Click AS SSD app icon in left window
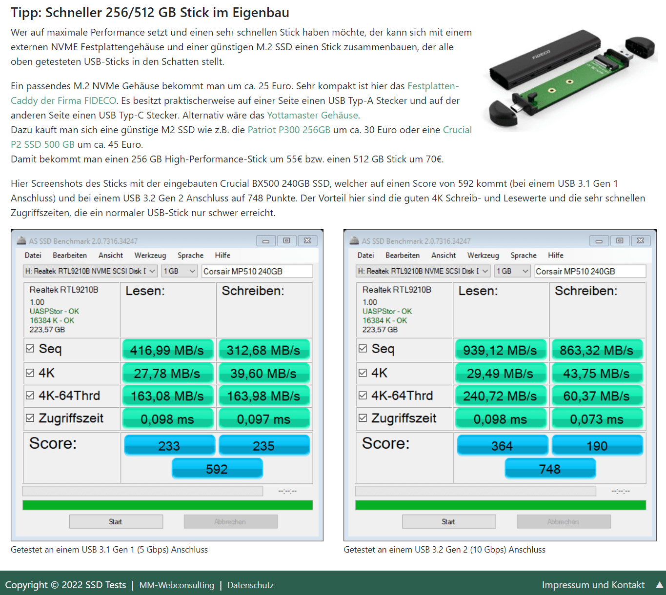 tap(21, 240)
